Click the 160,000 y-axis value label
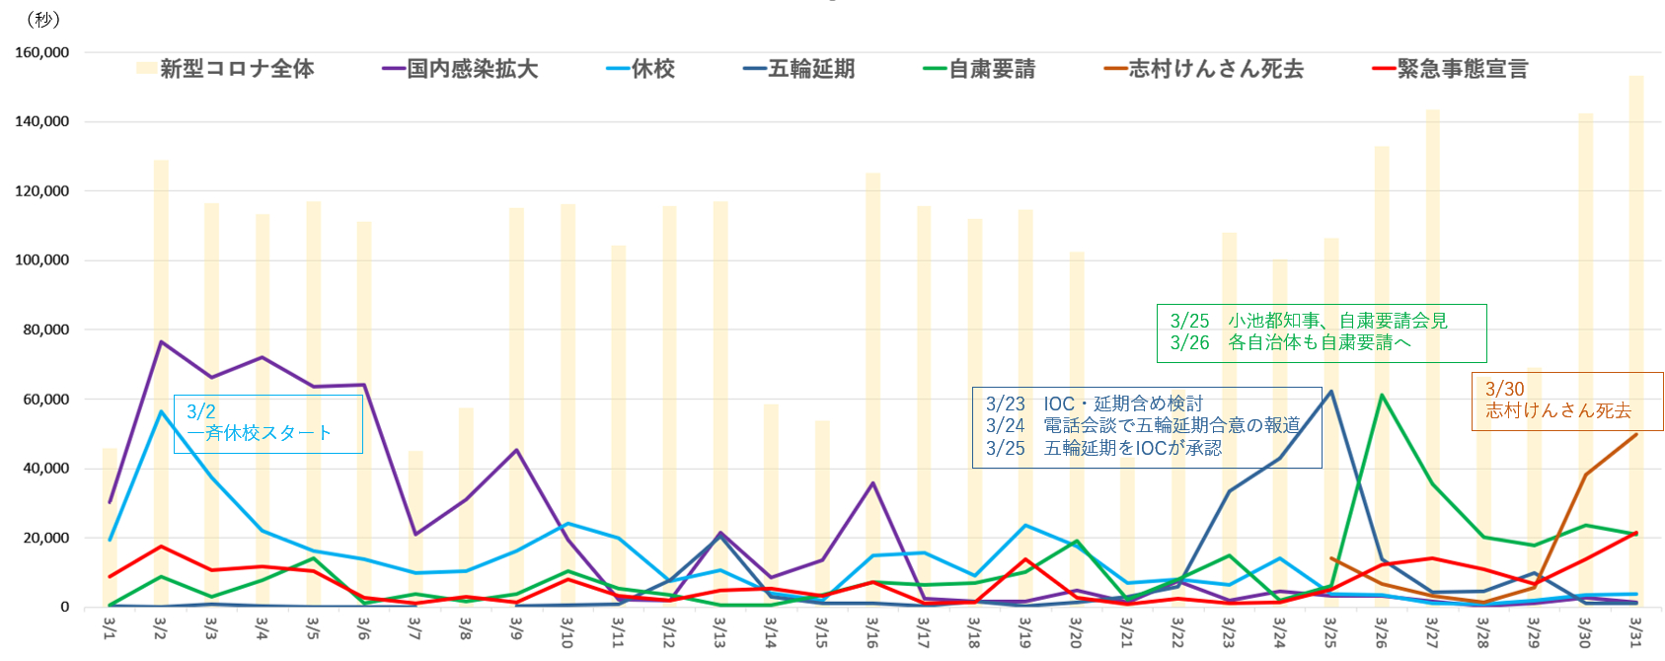Image resolution: width=1665 pixels, height=661 pixels. pos(42,52)
